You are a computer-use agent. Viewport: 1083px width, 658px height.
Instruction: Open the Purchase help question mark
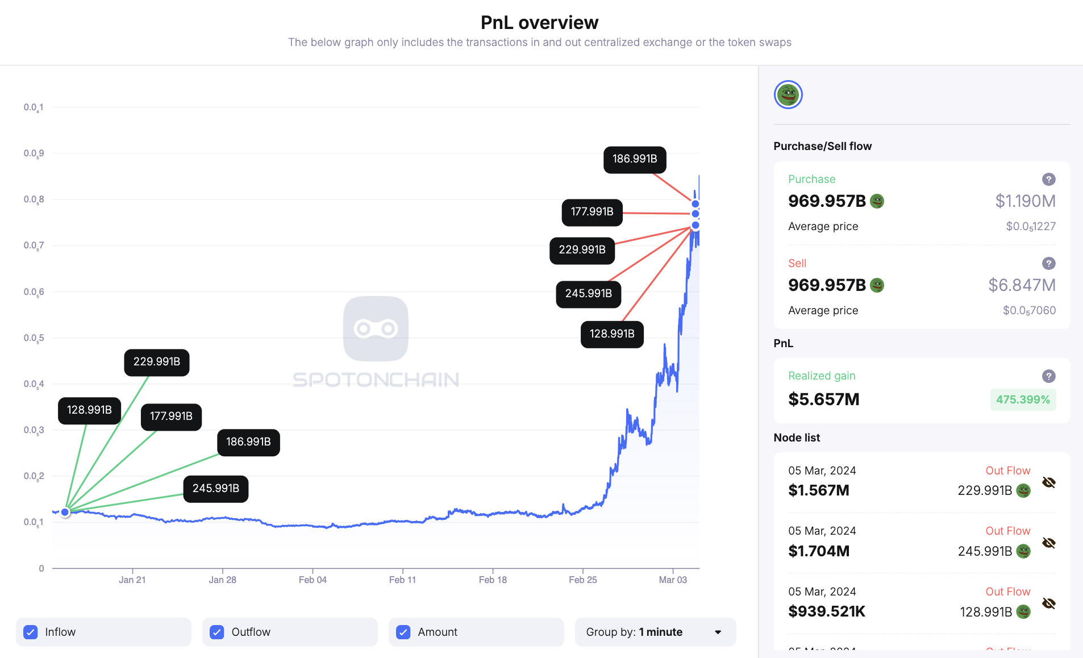click(x=1048, y=180)
